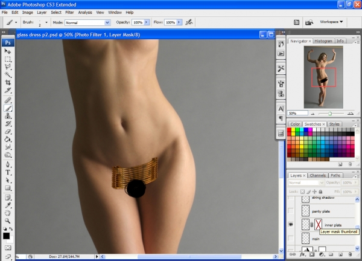The height and width of the screenshot is (261, 362).
Task: Select the Lasso tool
Action: (x=8, y=66)
